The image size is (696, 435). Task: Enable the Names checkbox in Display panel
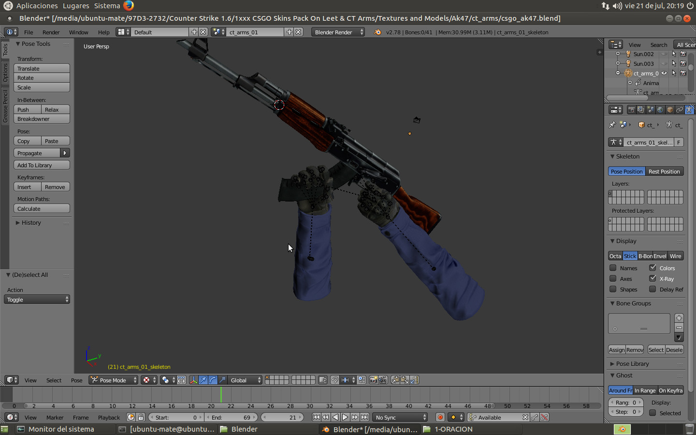pyautogui.click(x=614, y=268)
